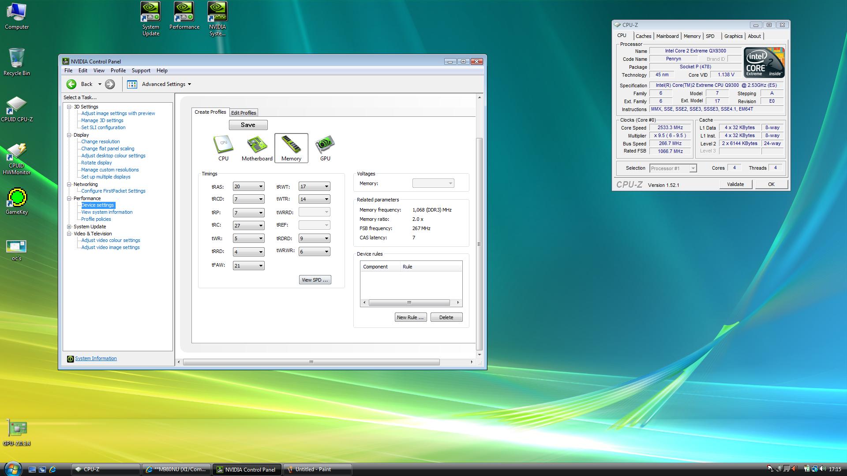Click the View SPD button
847x476 pixels.
coord(315,280)
